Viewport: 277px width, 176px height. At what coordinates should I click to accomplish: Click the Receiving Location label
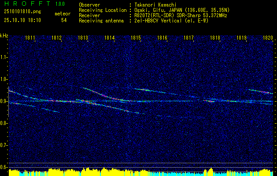(x=103, y=10)
